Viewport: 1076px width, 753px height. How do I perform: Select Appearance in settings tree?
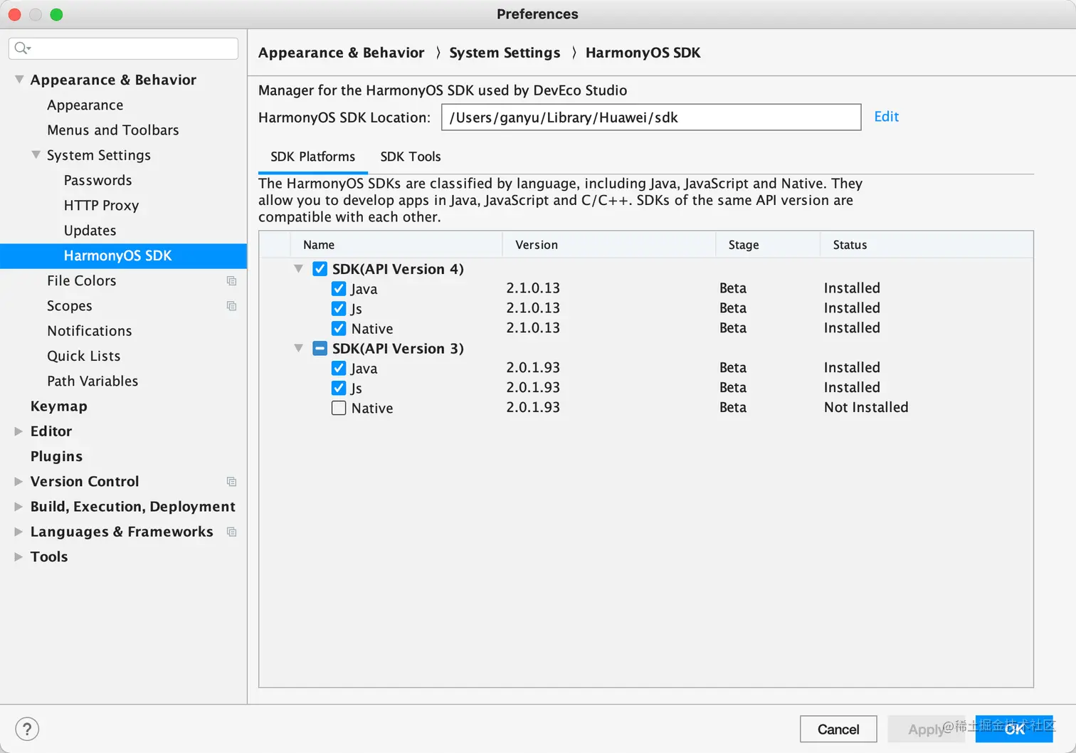[85, 105]
